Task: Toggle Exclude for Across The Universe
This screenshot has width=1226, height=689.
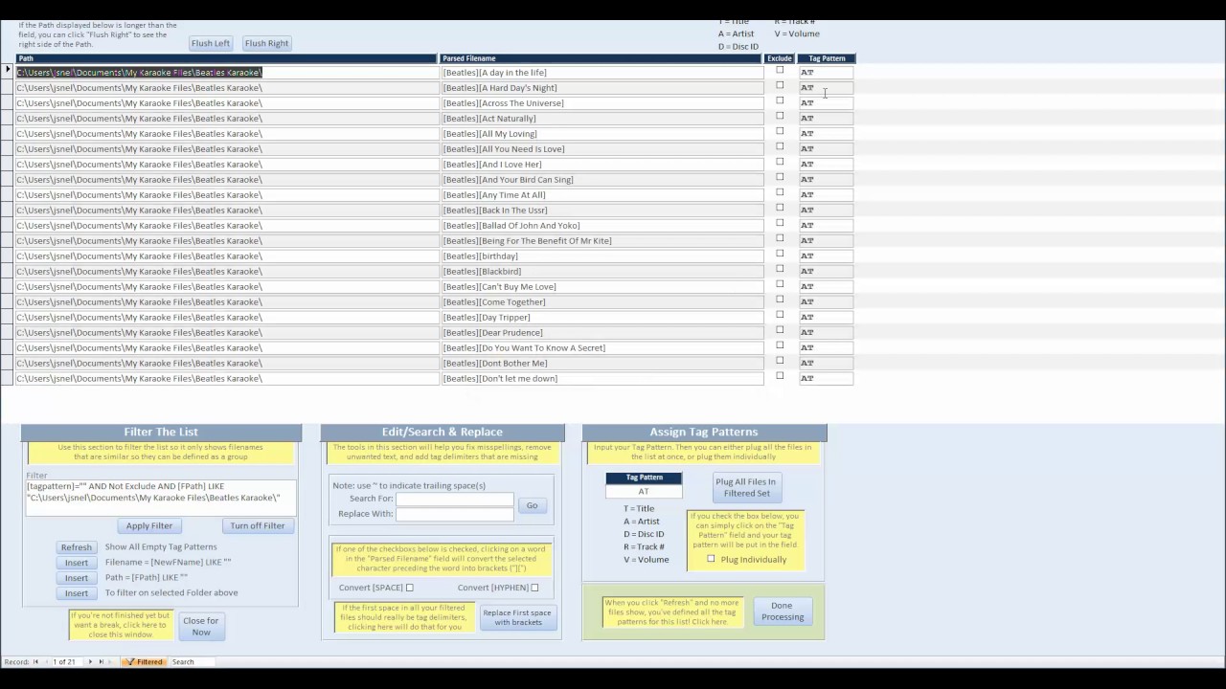Action: [780, 100]
